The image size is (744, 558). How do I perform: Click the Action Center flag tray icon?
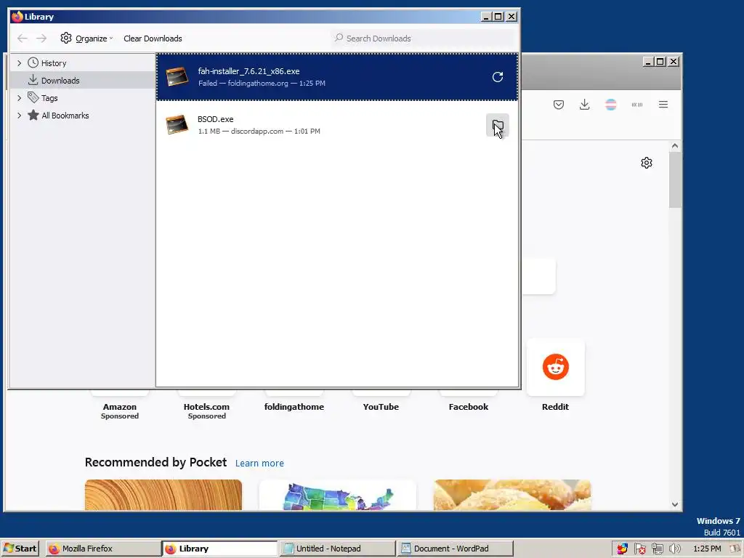(x=639, y=549)
